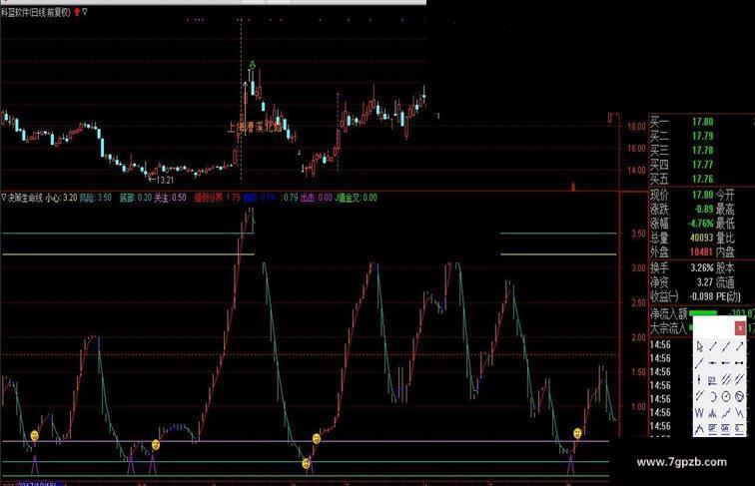Select the double parallel lines tool in third row
The height and width of the screenshot is (486, 755).
pos(740,379)
